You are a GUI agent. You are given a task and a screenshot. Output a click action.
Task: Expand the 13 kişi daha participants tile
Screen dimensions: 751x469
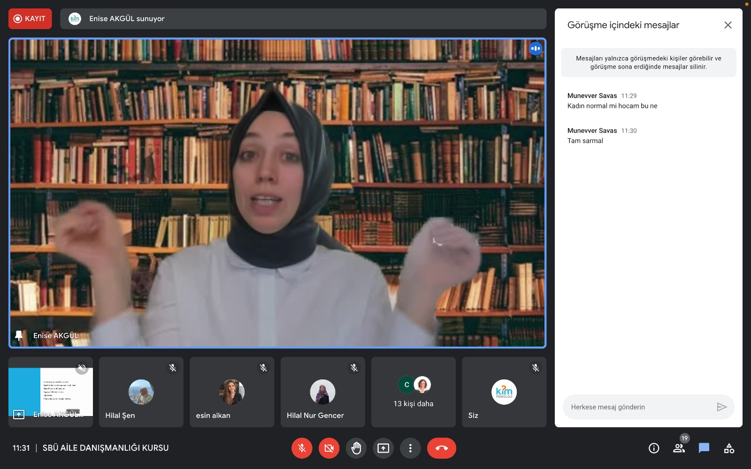click(x=414, y=392)
